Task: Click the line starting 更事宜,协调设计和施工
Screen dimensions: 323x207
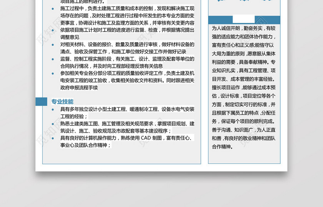Action: 127,23
